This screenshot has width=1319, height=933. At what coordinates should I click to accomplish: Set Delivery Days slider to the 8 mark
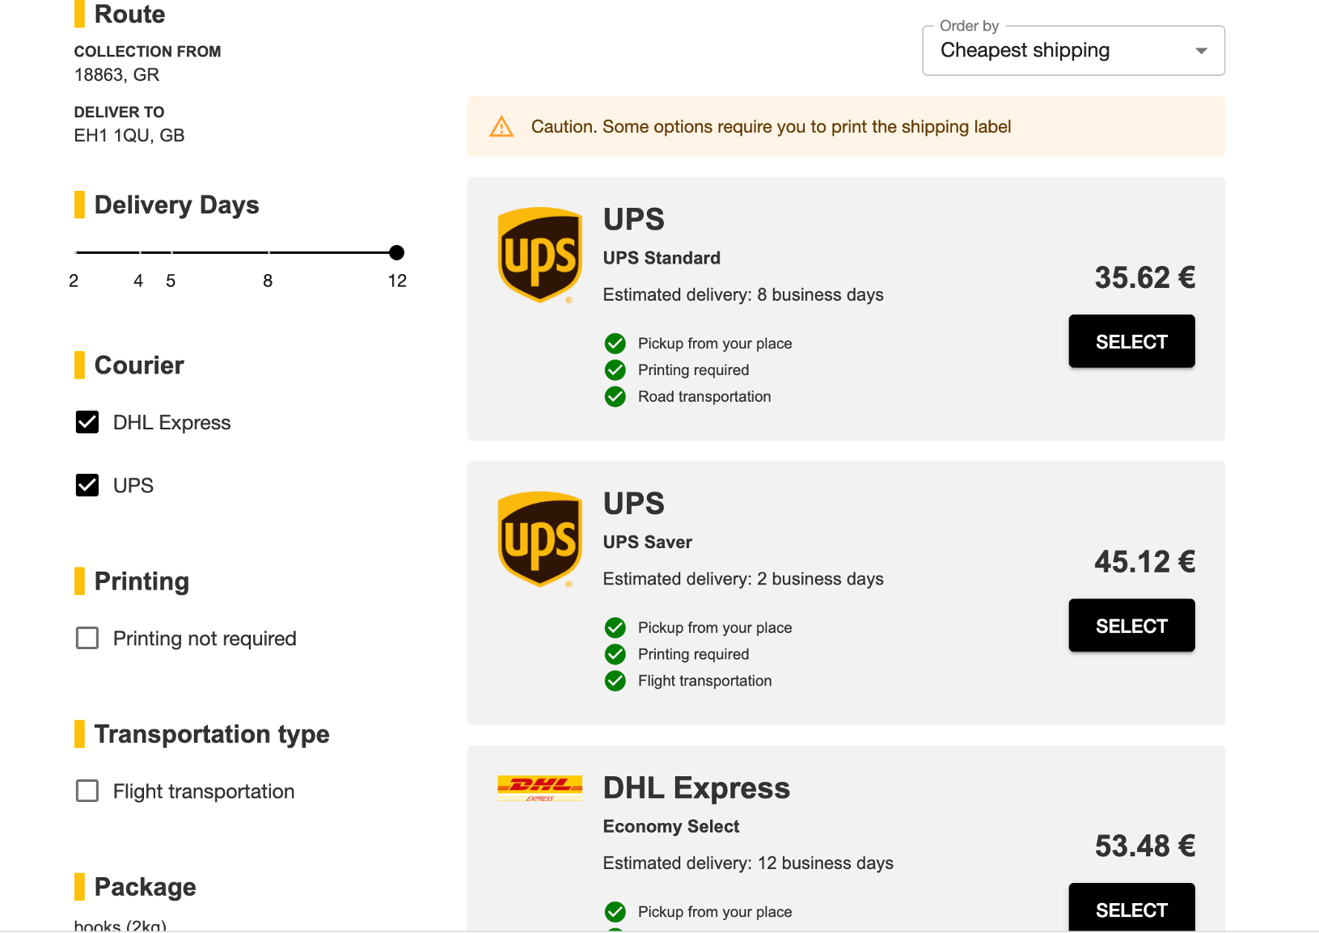(x=268, y=252)
